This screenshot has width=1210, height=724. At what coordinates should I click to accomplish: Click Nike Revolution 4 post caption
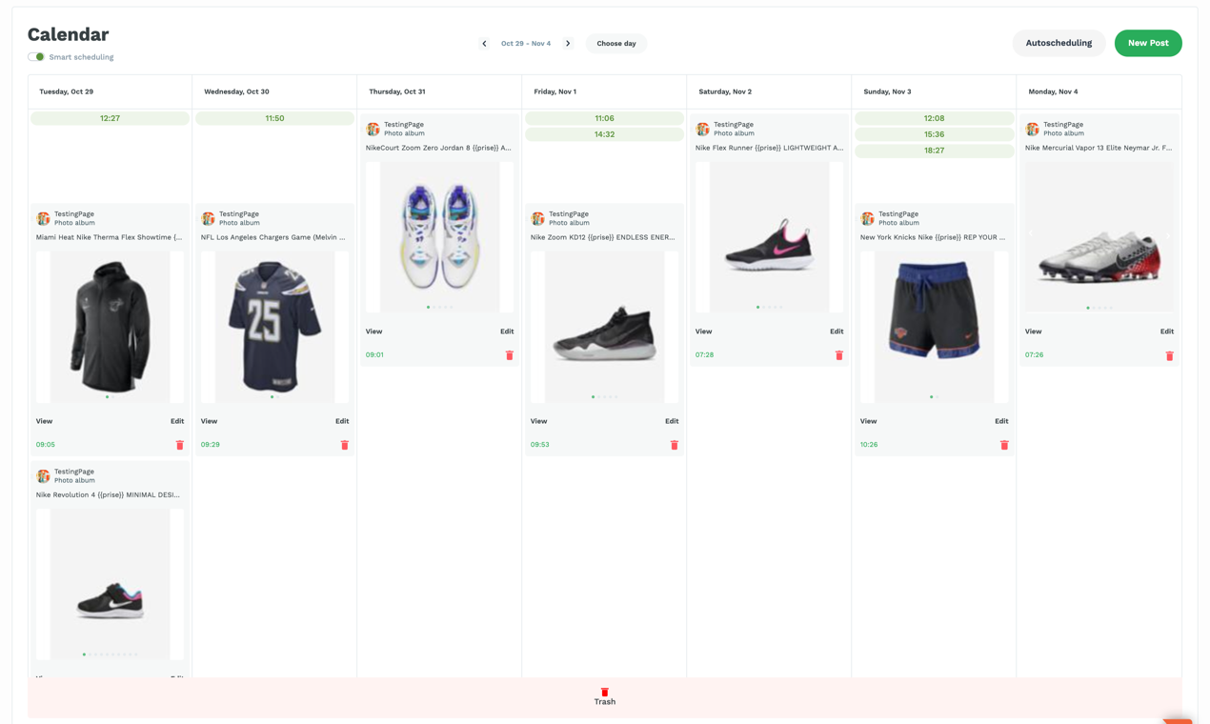click(x=108, y=495)
